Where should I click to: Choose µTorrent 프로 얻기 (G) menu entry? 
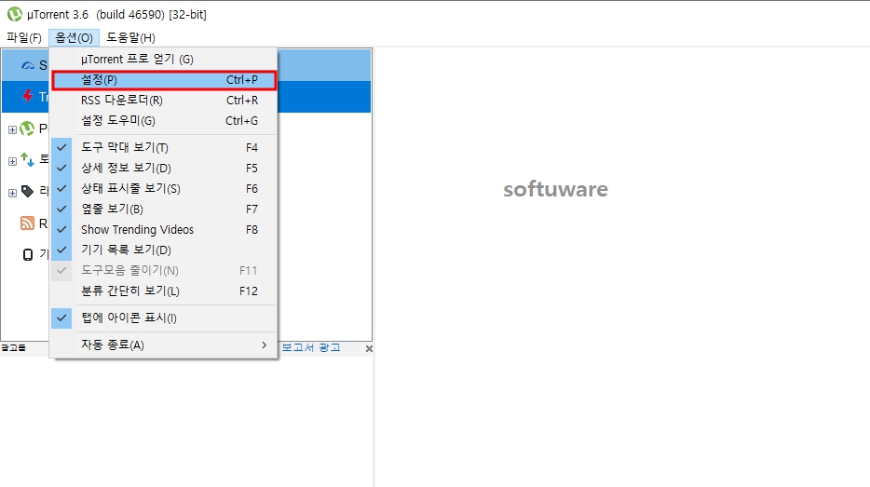pos(164,60)
